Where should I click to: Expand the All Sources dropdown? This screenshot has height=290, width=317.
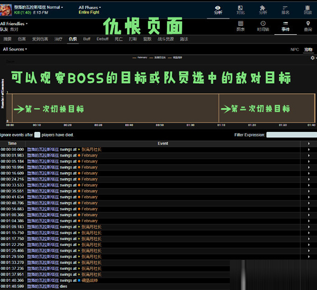15,49
